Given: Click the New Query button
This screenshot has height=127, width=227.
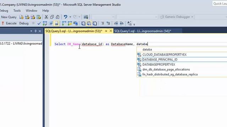Looking at the screenshot, I should click(9, 17).
